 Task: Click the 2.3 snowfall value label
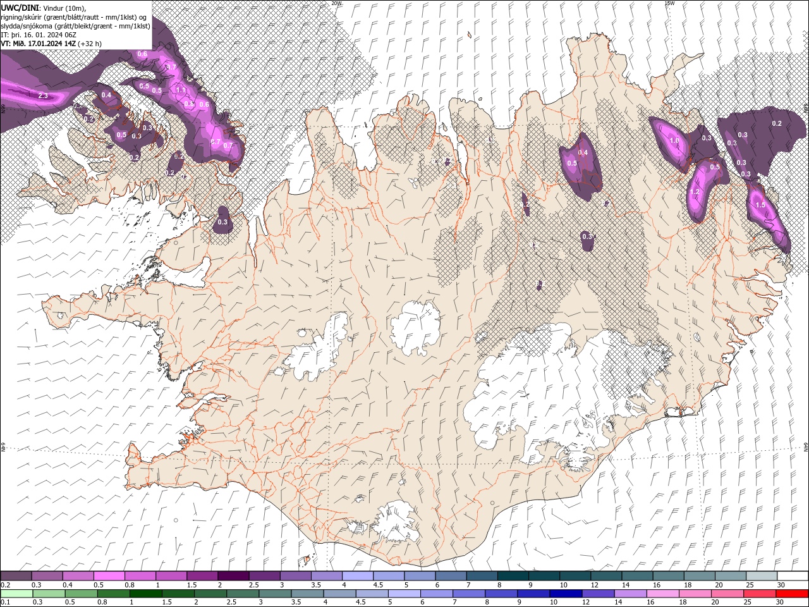[43, 96]
